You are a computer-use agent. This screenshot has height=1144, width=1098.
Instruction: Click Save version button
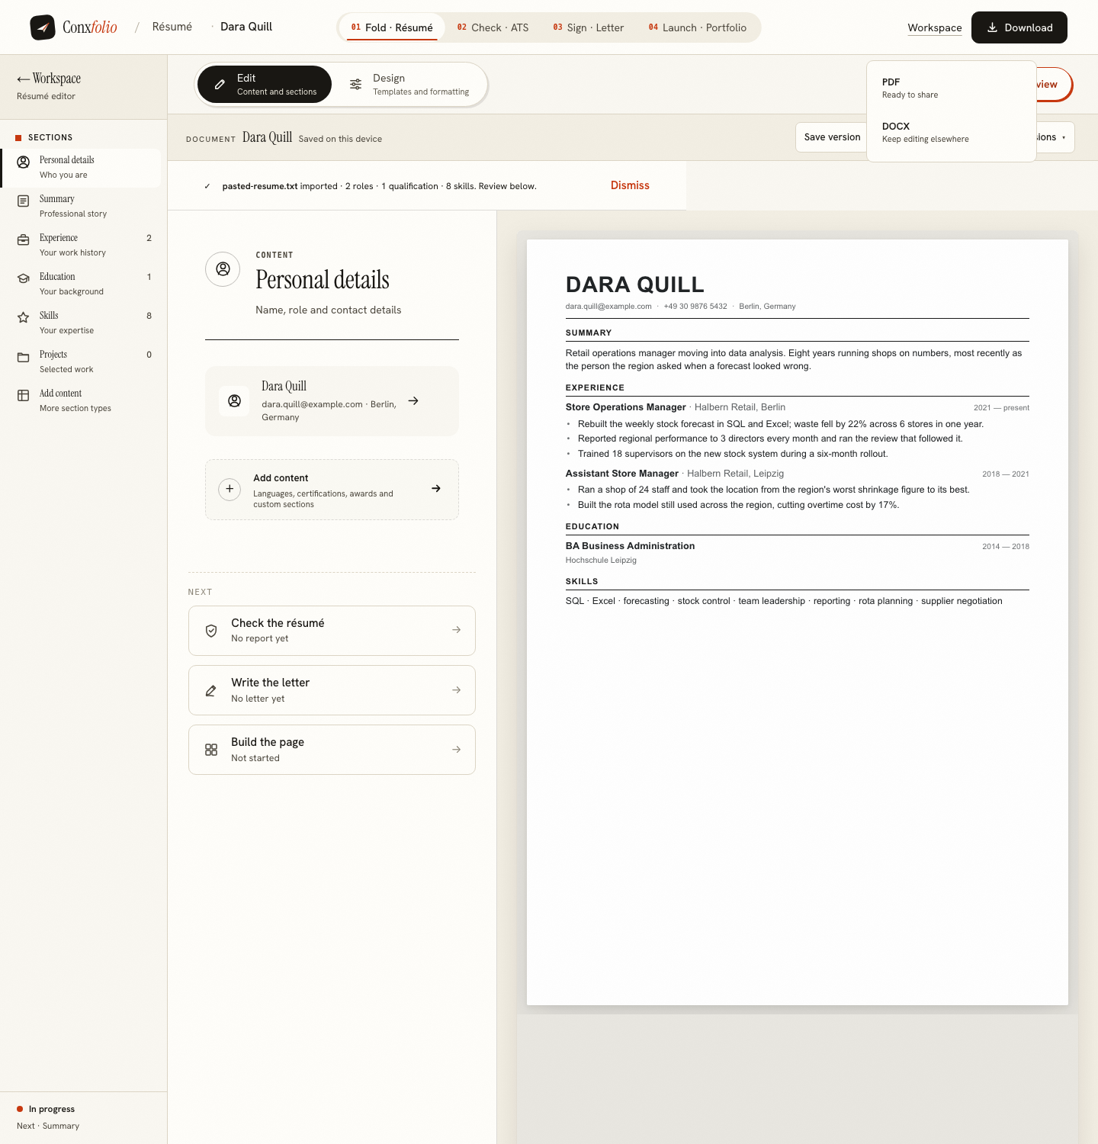(831, 137)
